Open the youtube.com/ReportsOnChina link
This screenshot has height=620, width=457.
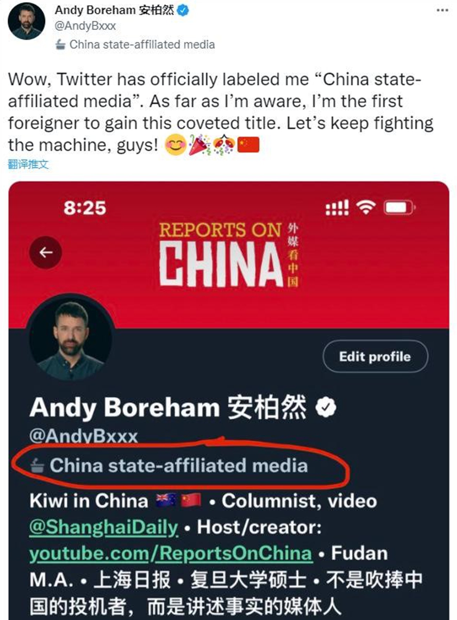coord(171,554)
